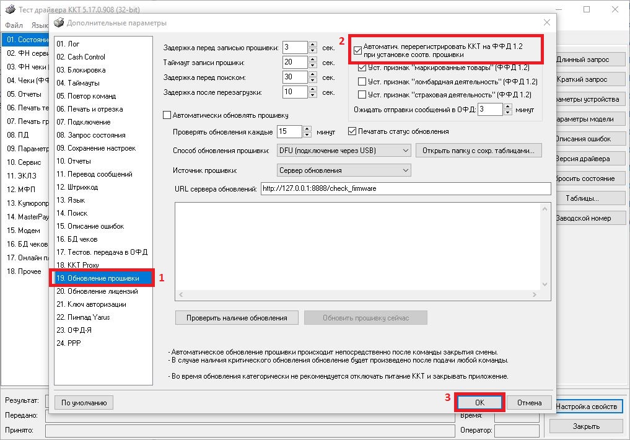
Task: Open the Файл menu
Action: [14, 25]
